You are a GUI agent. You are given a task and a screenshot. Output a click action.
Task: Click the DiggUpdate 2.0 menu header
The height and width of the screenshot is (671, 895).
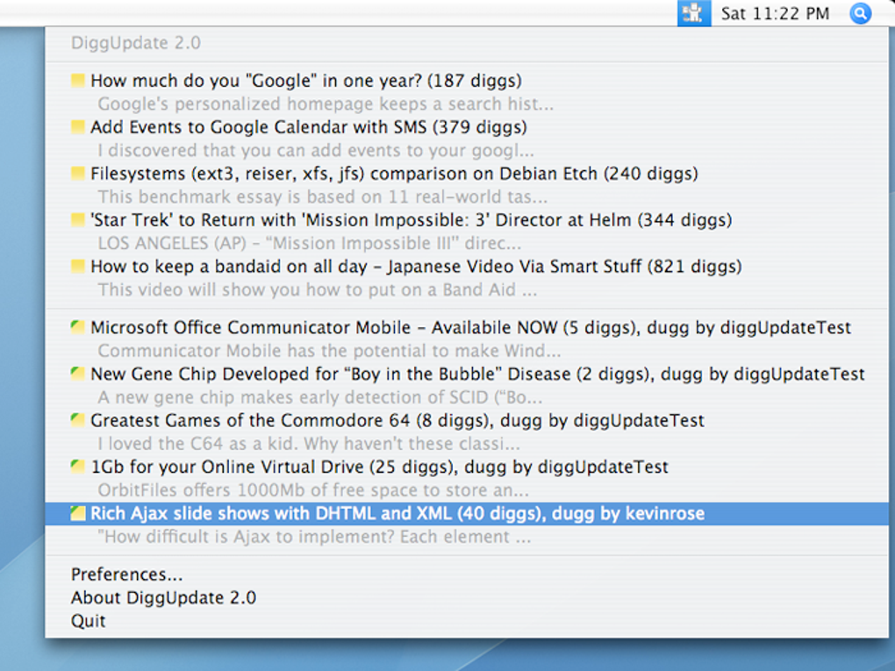coord(135,43)
